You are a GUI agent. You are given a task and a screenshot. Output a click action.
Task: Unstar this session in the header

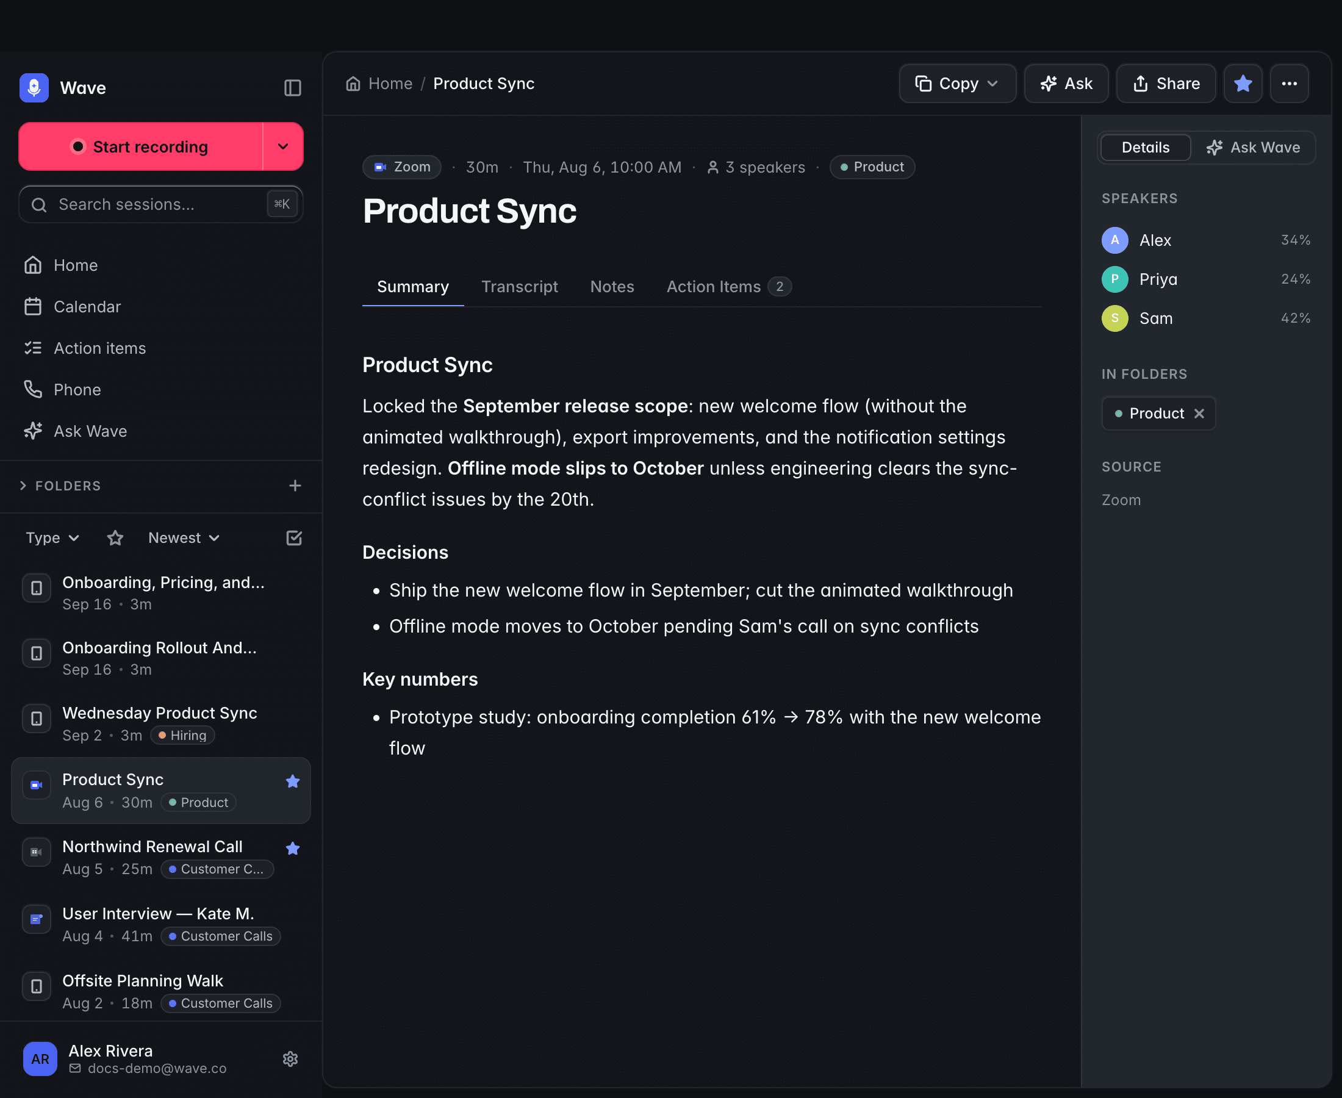pos(1243,84)
